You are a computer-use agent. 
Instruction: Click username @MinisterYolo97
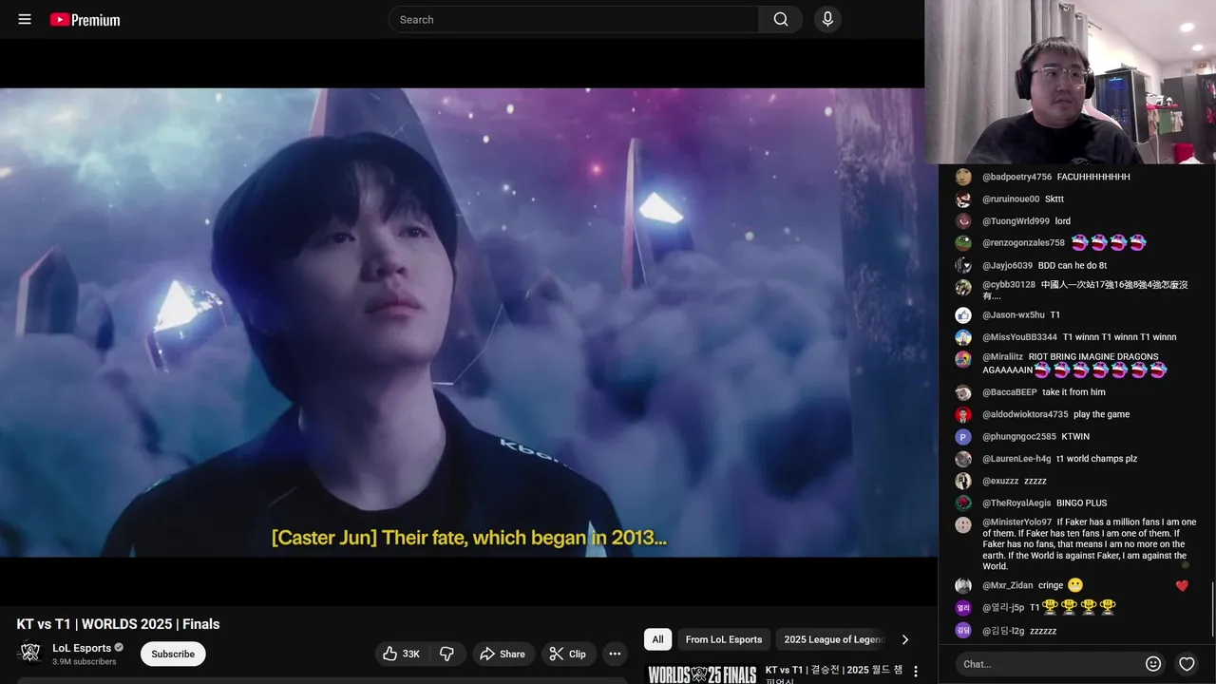1017,522
